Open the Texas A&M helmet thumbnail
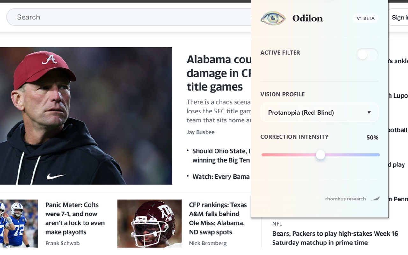Viewport: 408px width, 255px height. point(149,223)
